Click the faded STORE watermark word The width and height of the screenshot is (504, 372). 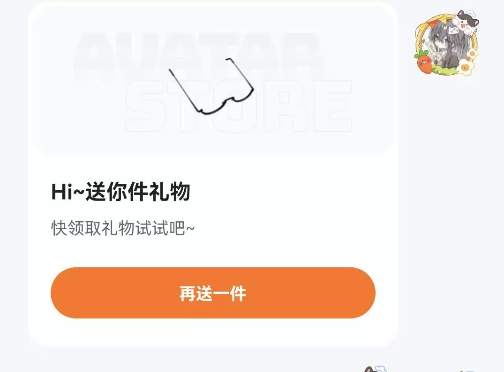pos(239,106)
